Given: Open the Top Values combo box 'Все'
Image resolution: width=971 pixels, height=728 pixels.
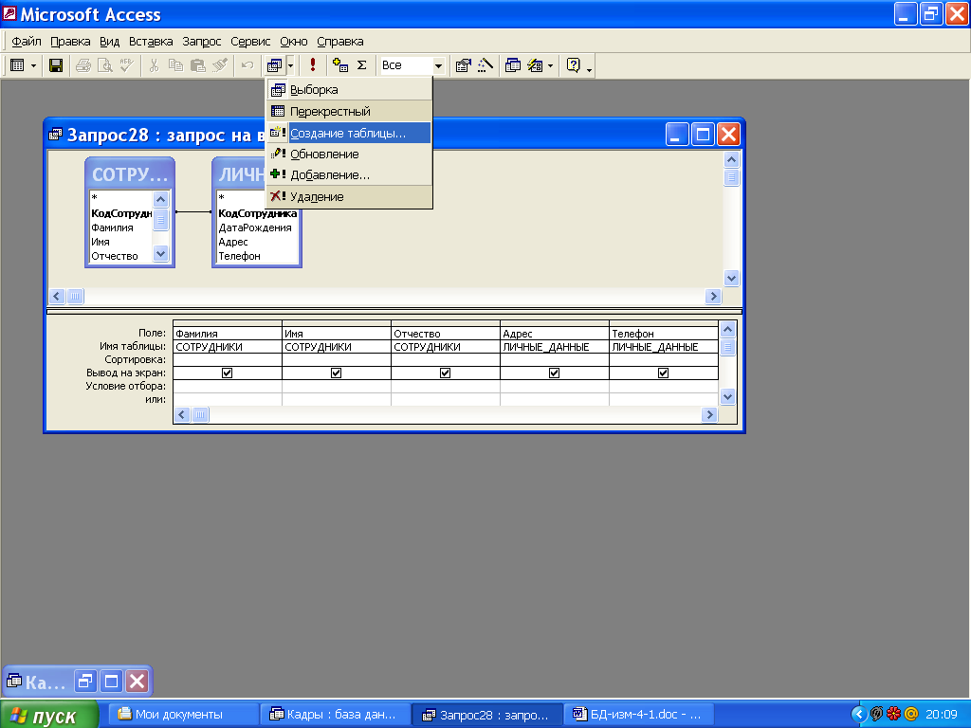Looking at the screenshot, I should click(x=412, y=65).
